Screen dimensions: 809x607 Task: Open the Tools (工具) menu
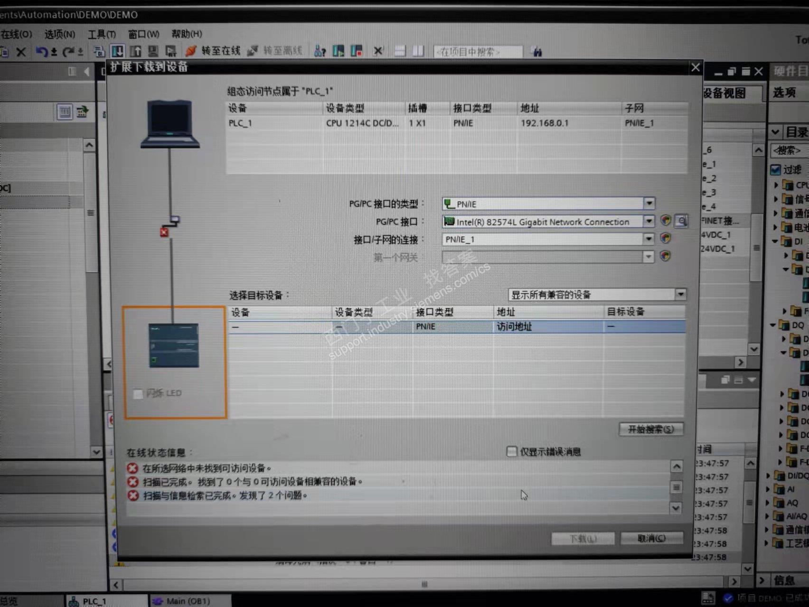point(102,34)
